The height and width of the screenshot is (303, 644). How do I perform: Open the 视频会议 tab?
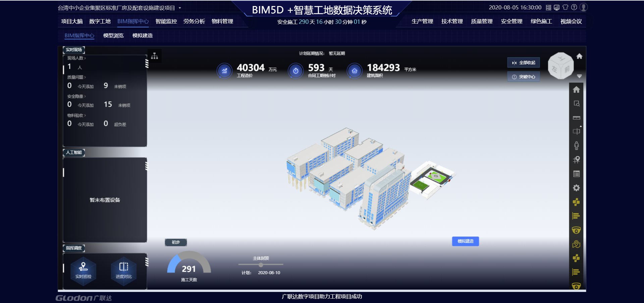571,21
